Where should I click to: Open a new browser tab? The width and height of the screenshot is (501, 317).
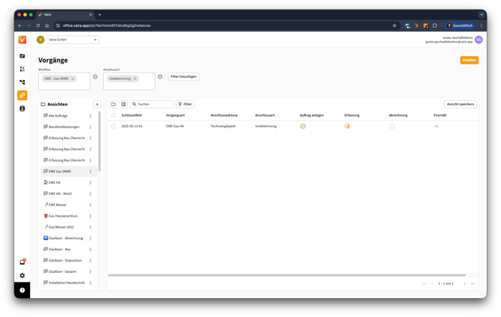(x=99, y=15)
